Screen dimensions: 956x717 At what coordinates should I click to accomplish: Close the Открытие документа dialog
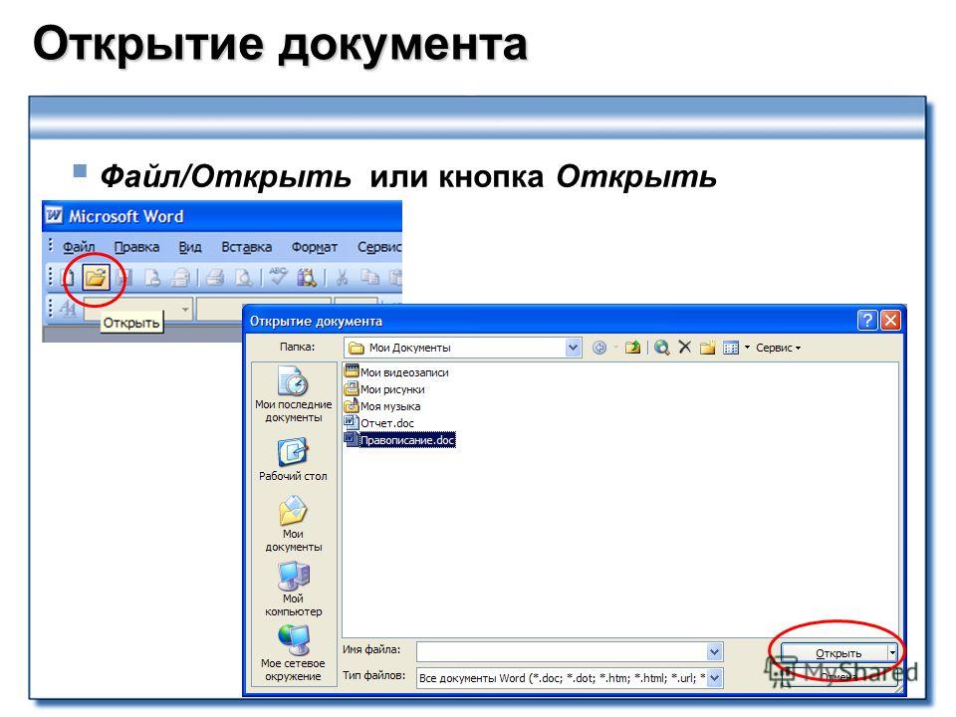[x=890, y=320]
